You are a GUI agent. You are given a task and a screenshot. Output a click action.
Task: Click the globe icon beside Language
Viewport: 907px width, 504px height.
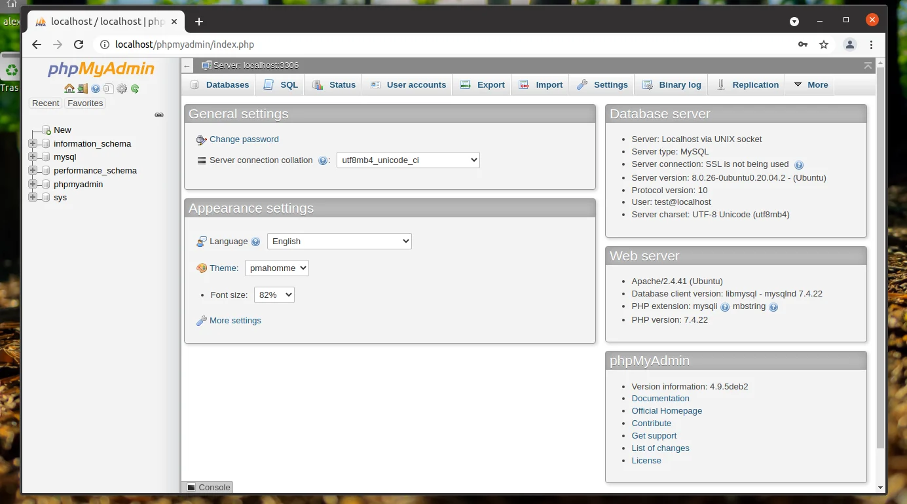click(x=257, y=242)
